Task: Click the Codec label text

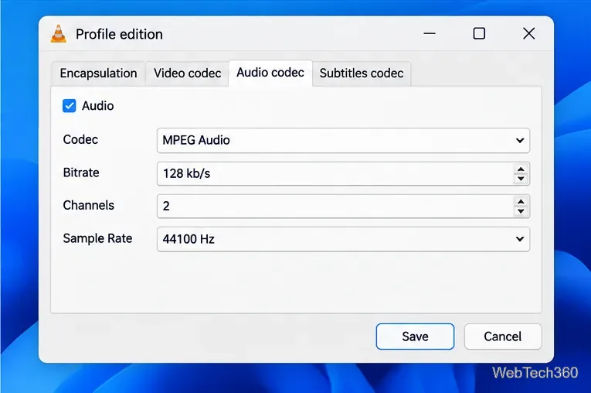Action: tap(80, 140)
